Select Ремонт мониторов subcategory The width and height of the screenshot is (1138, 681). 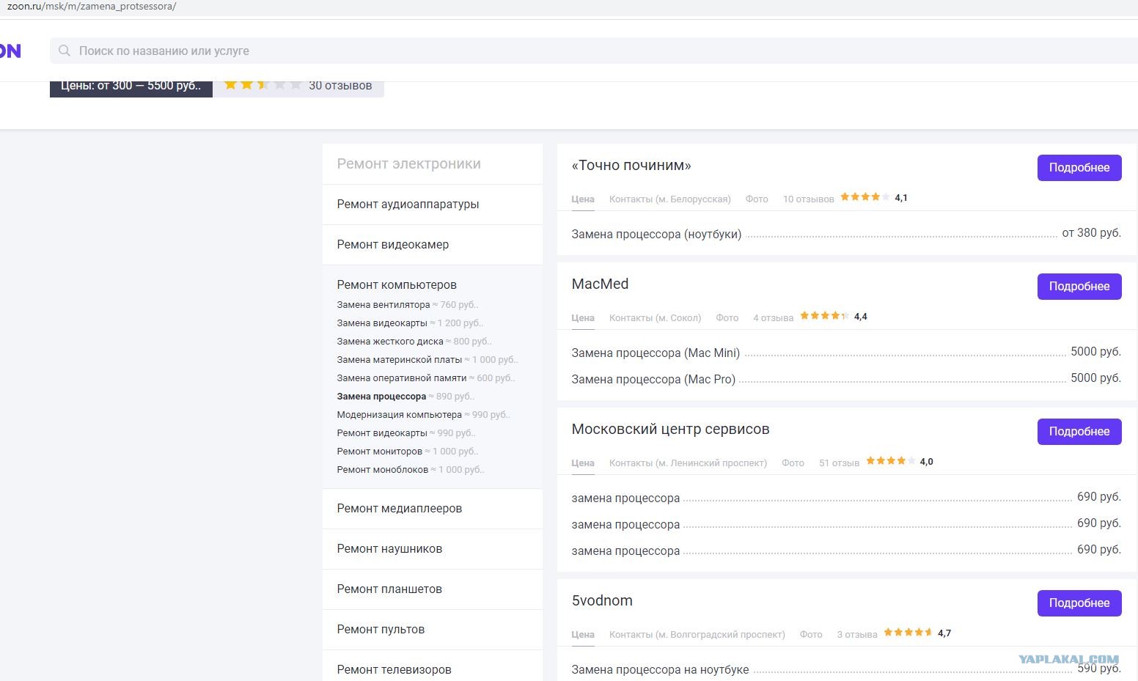(x=380, y=452)
